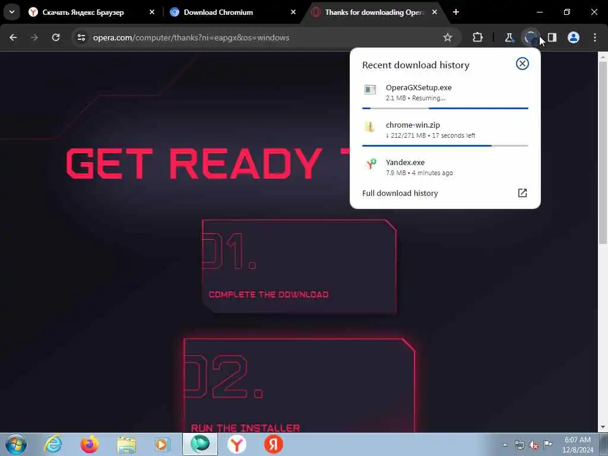Go back to the previous page
608x456 pixels.
[x=13, y=37]
